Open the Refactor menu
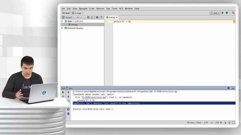Screen dimensions: 241x135 click(x=100, y=9)
